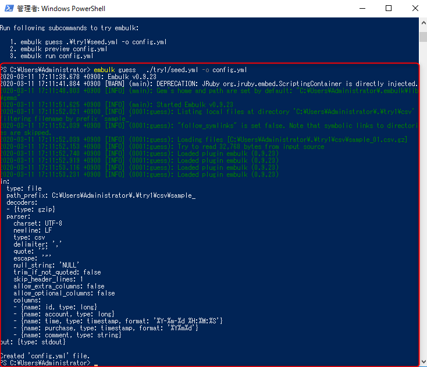This screenshot has height=367, width=427.
Task: Minimize the Windows PowerShell window
Action: (362, 9)
